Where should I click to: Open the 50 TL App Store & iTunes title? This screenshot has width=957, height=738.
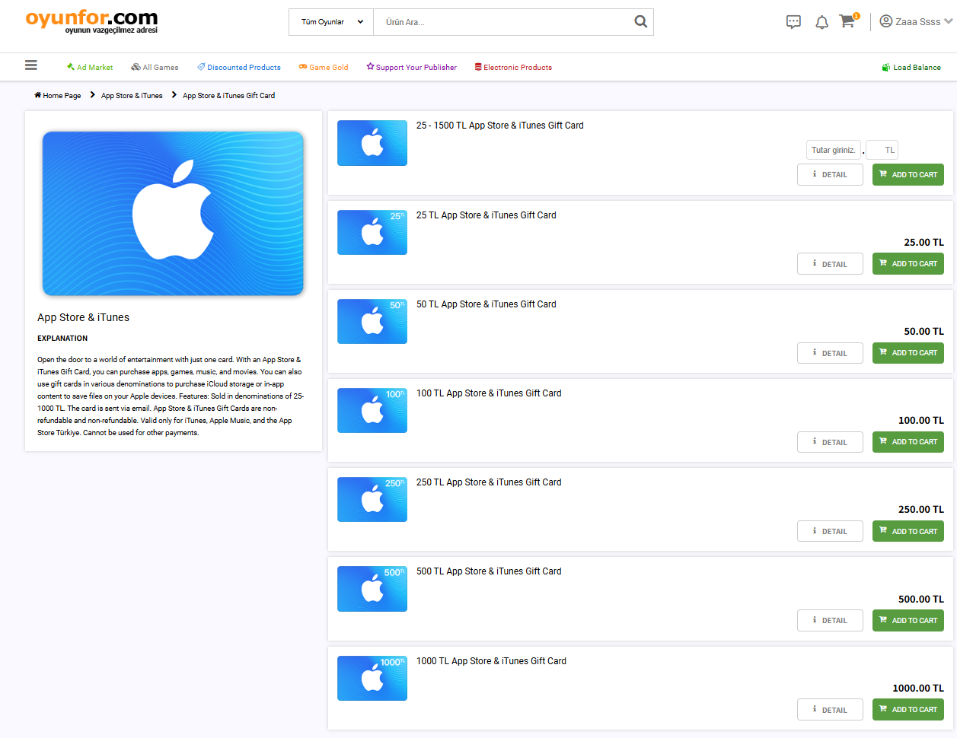pos(486,304)
